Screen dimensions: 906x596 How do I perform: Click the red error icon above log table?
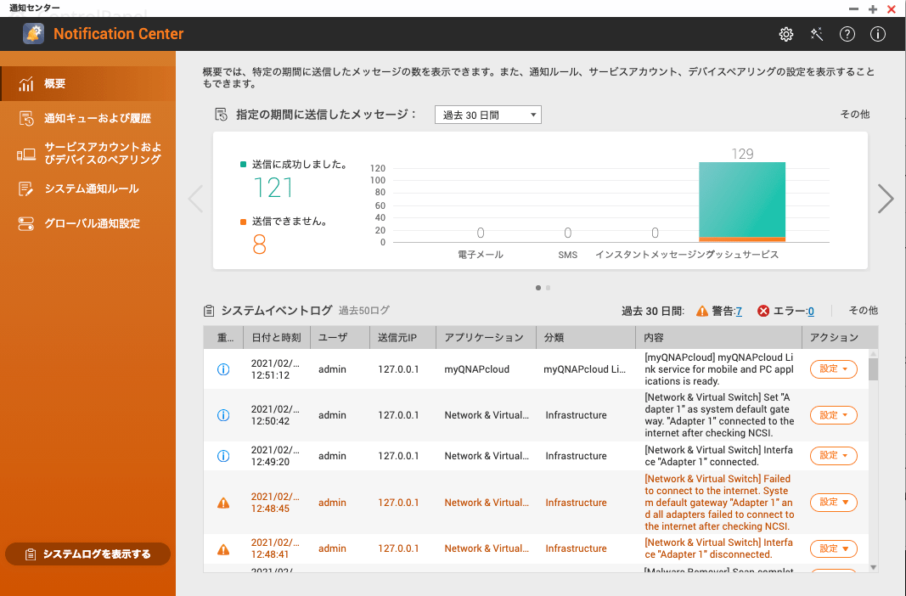click(763, 312)
